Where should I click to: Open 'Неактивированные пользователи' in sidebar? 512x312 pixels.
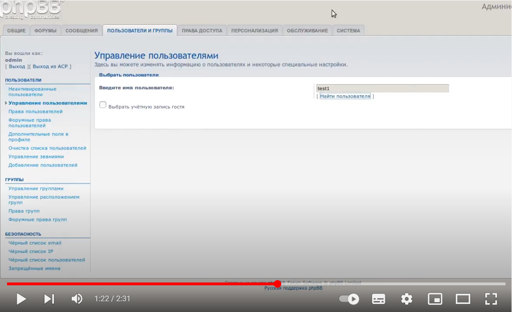tap(32, 91)
